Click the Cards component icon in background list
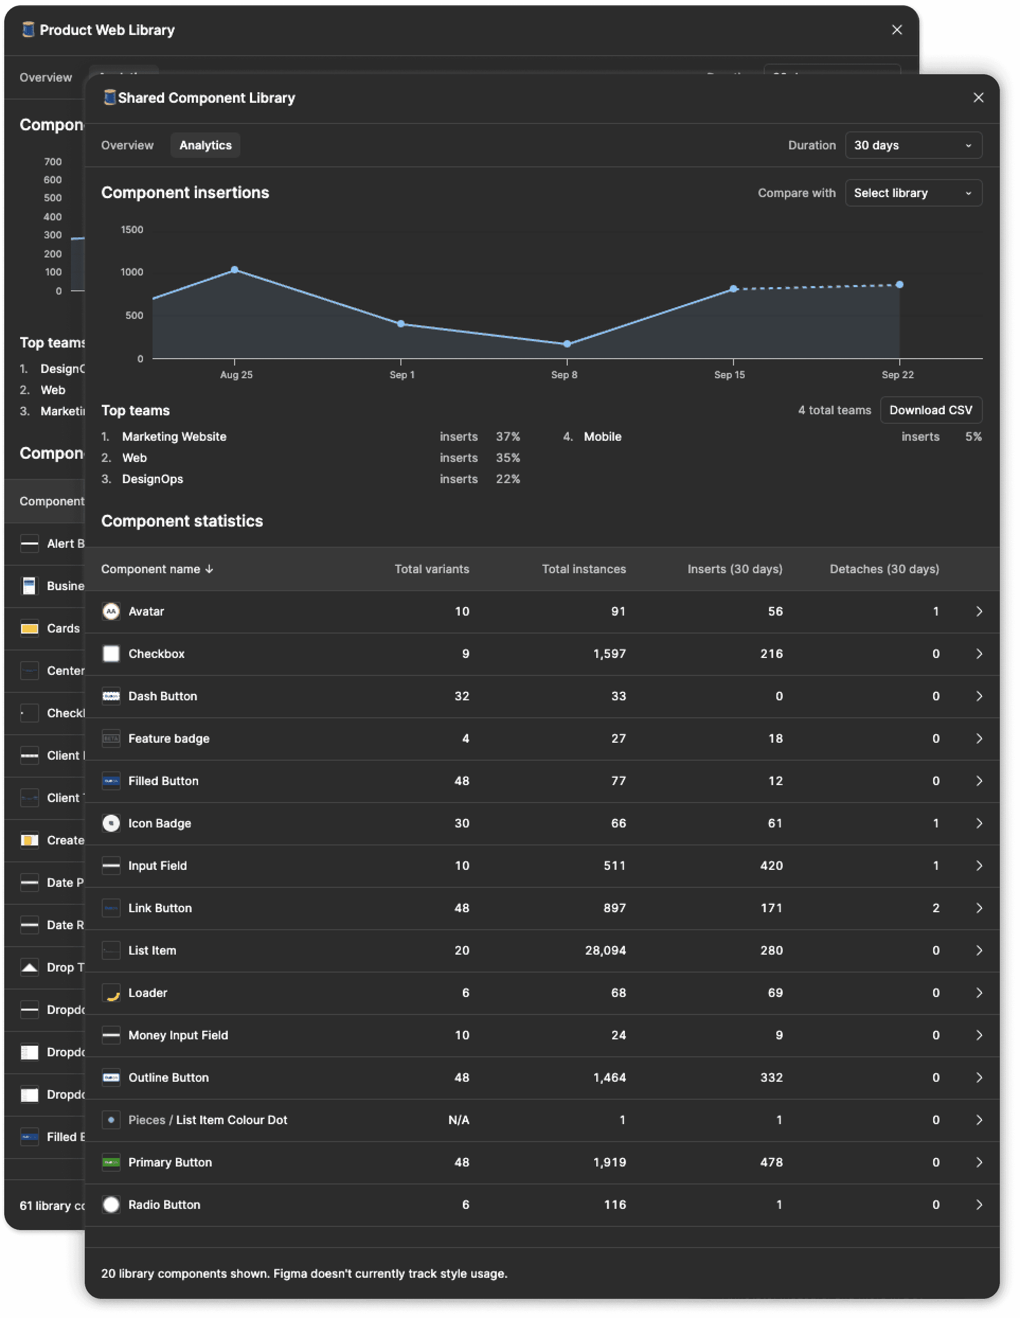 (x=30, y=628)
